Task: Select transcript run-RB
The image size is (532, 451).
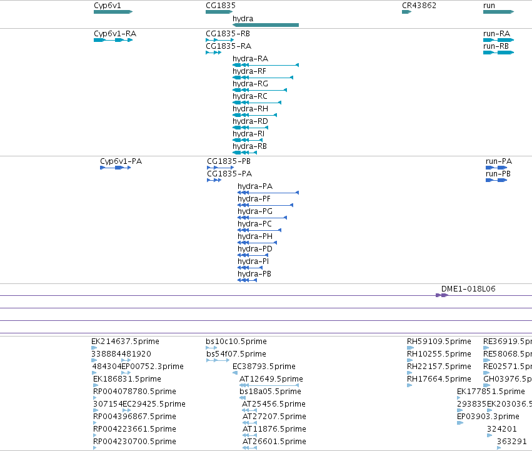Action: [x=498, y=53]
